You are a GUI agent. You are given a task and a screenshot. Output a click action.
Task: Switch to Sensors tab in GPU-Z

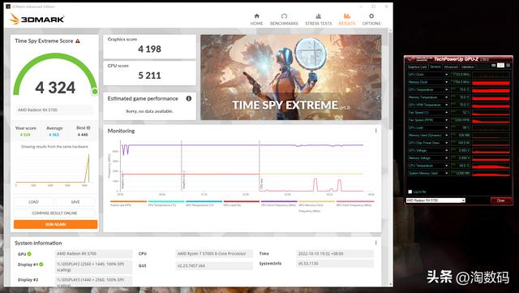(x=435, y=67)
